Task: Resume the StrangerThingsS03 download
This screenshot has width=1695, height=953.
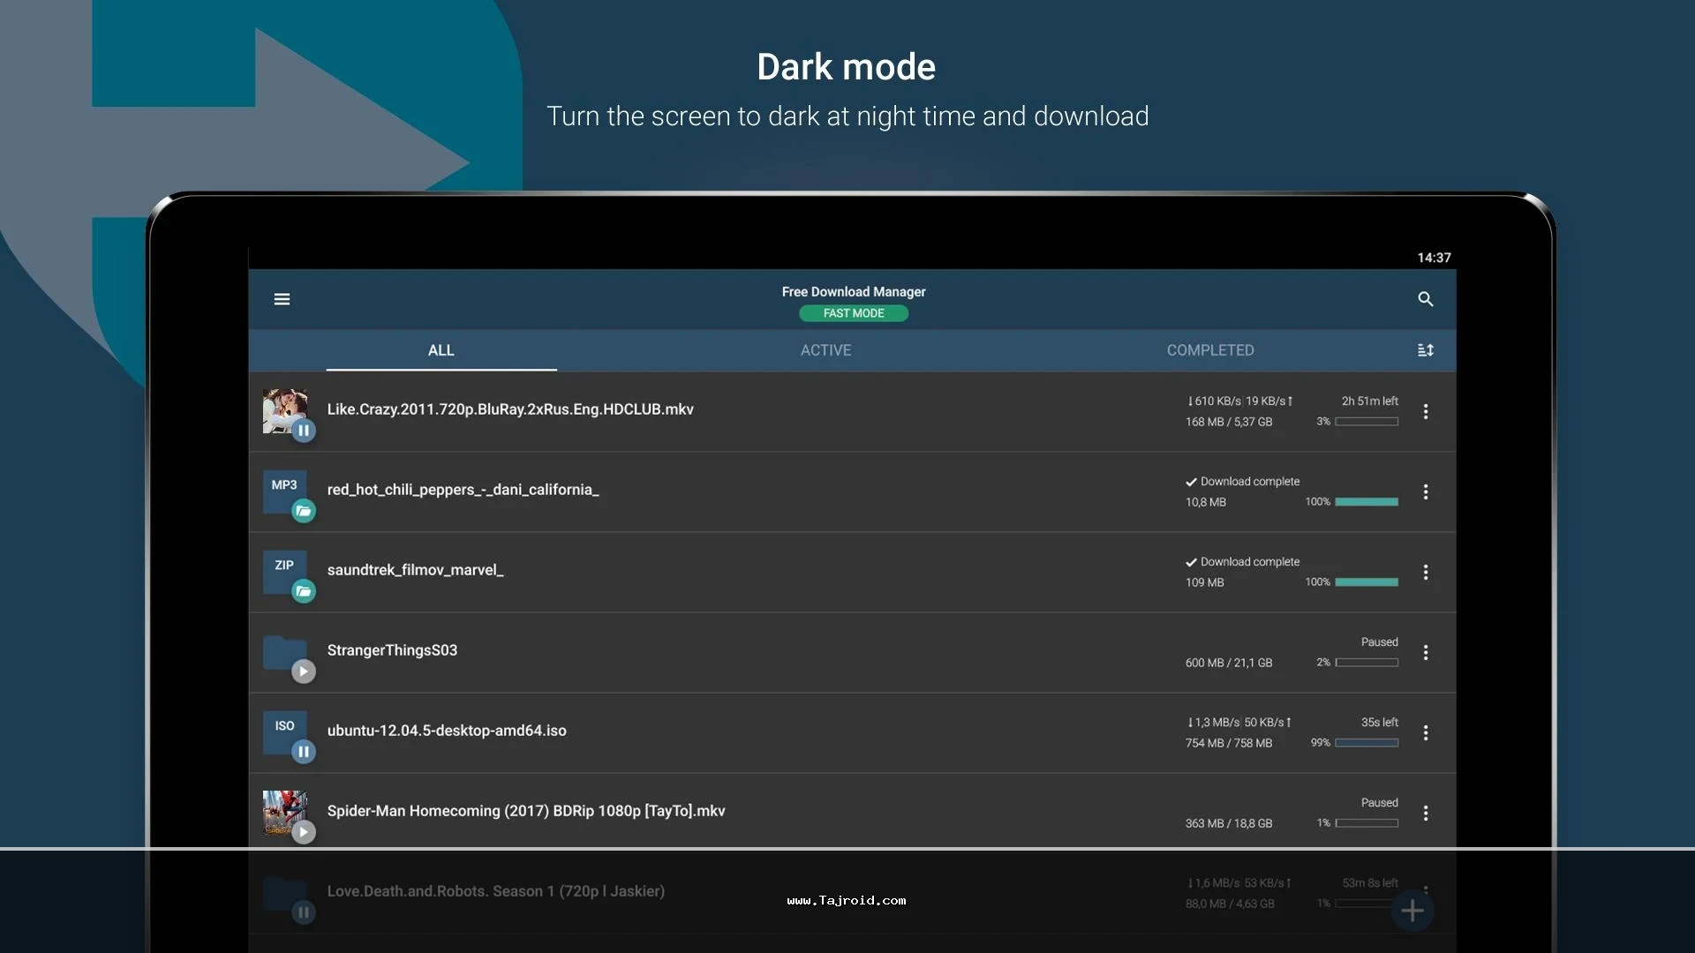Action: (x=303, y=672)
